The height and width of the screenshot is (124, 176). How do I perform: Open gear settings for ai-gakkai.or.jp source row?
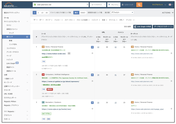click(x=92, y=81)
